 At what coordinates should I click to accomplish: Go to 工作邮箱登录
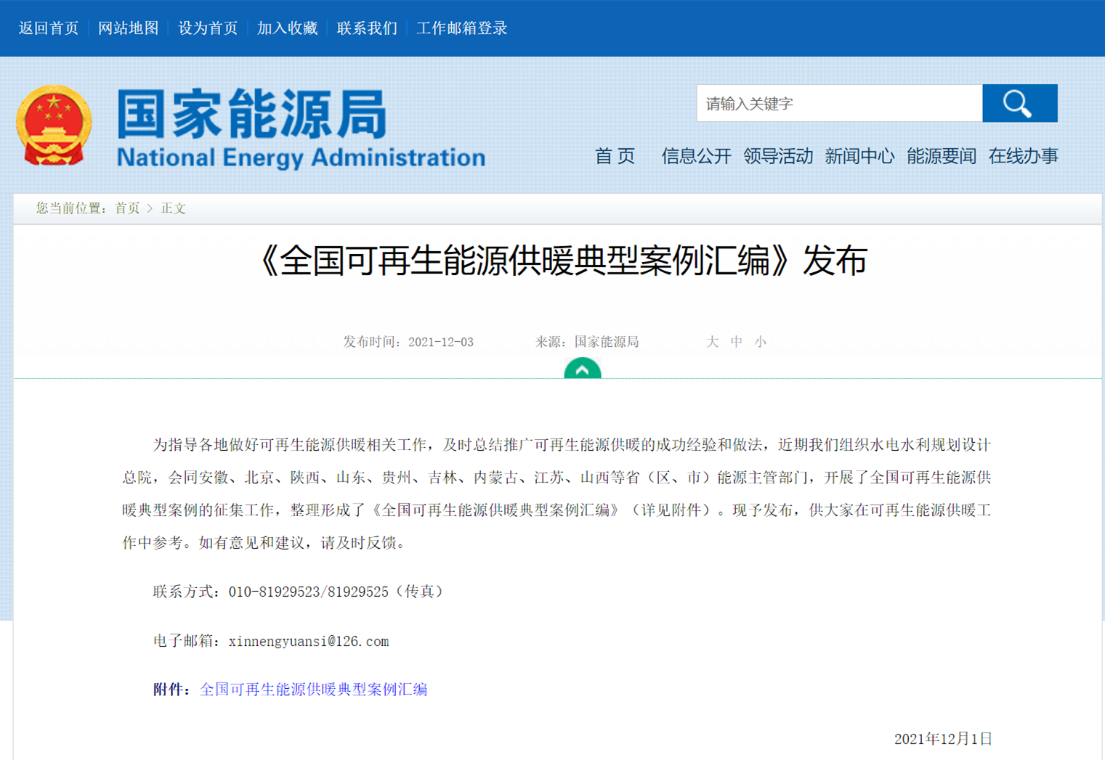tap(461, 28)
